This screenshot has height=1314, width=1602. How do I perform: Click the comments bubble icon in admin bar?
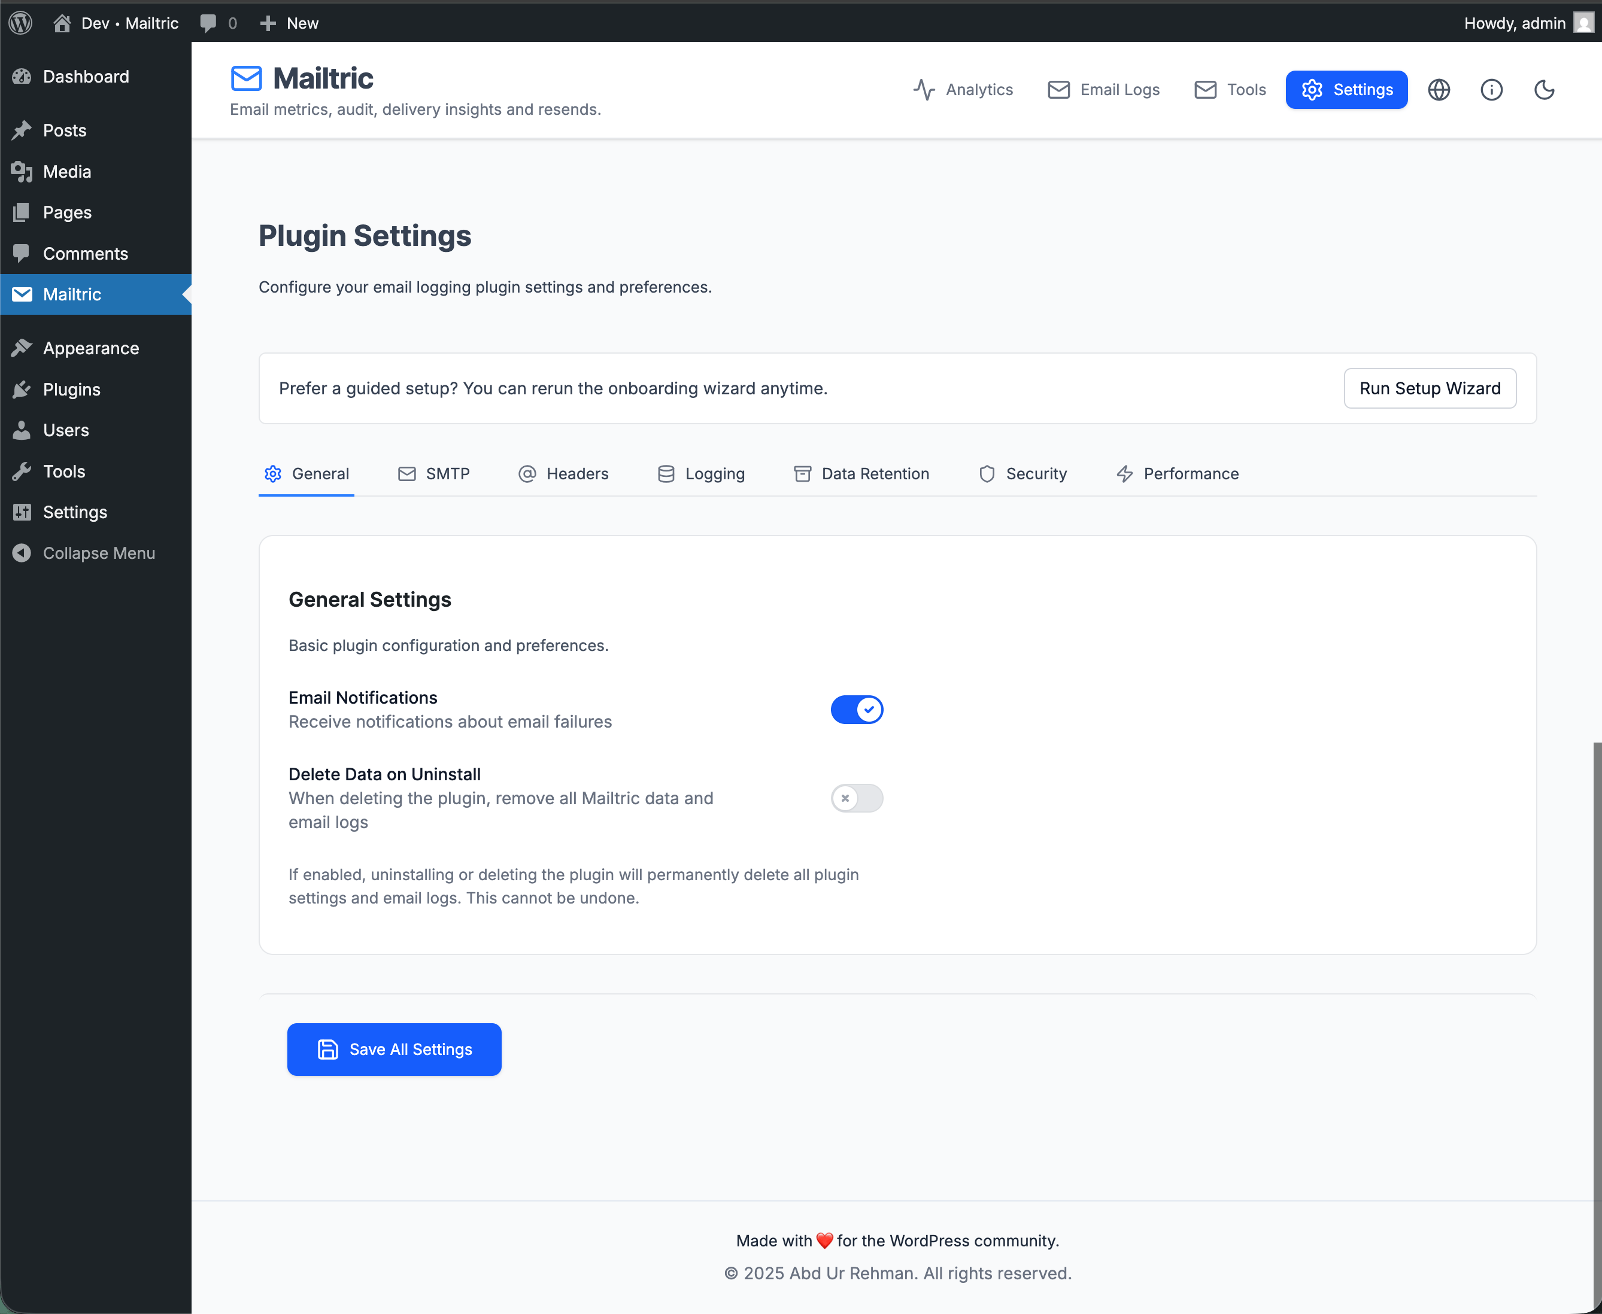click(208, 23)
